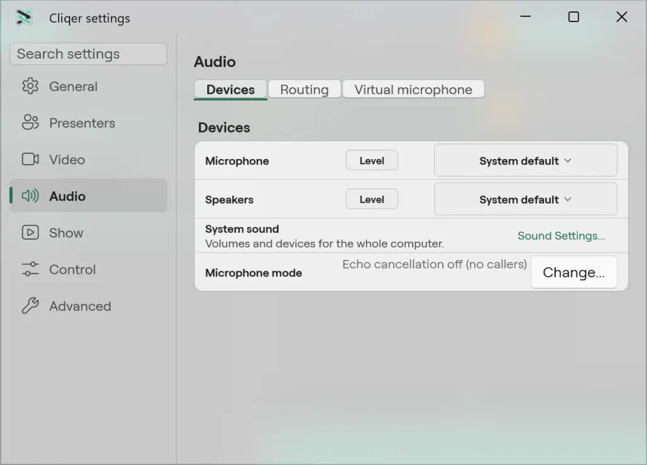647x465 pixels.
Task: Click 'Volumes and devices for the whole computer' text
Action: pos(324,244)
